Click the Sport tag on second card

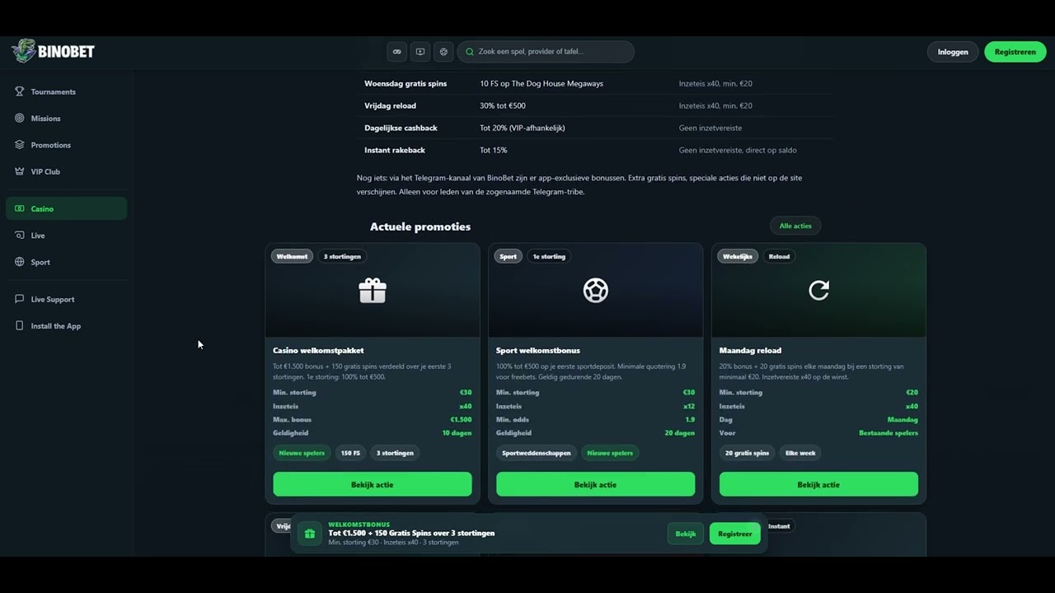click(x=509, y=256)
